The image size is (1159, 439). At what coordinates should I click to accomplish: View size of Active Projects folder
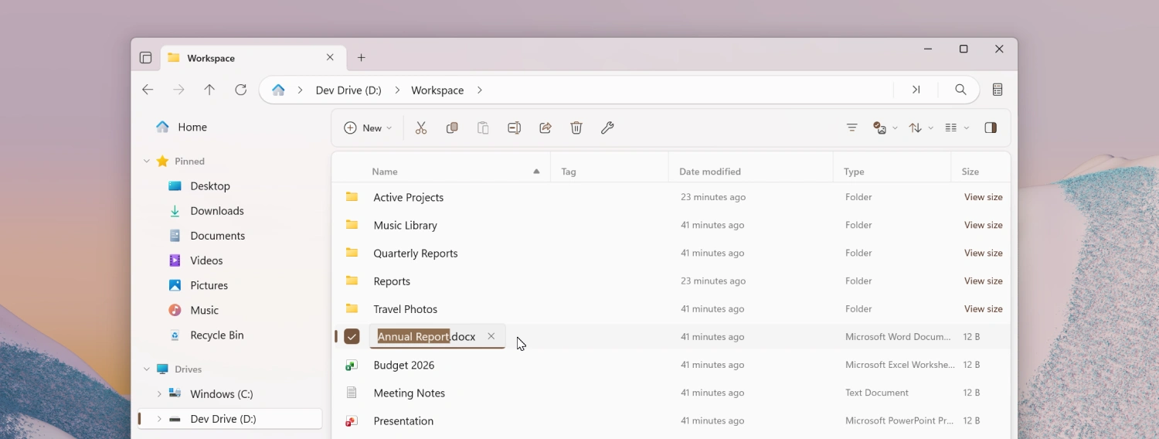coord(983,197)
